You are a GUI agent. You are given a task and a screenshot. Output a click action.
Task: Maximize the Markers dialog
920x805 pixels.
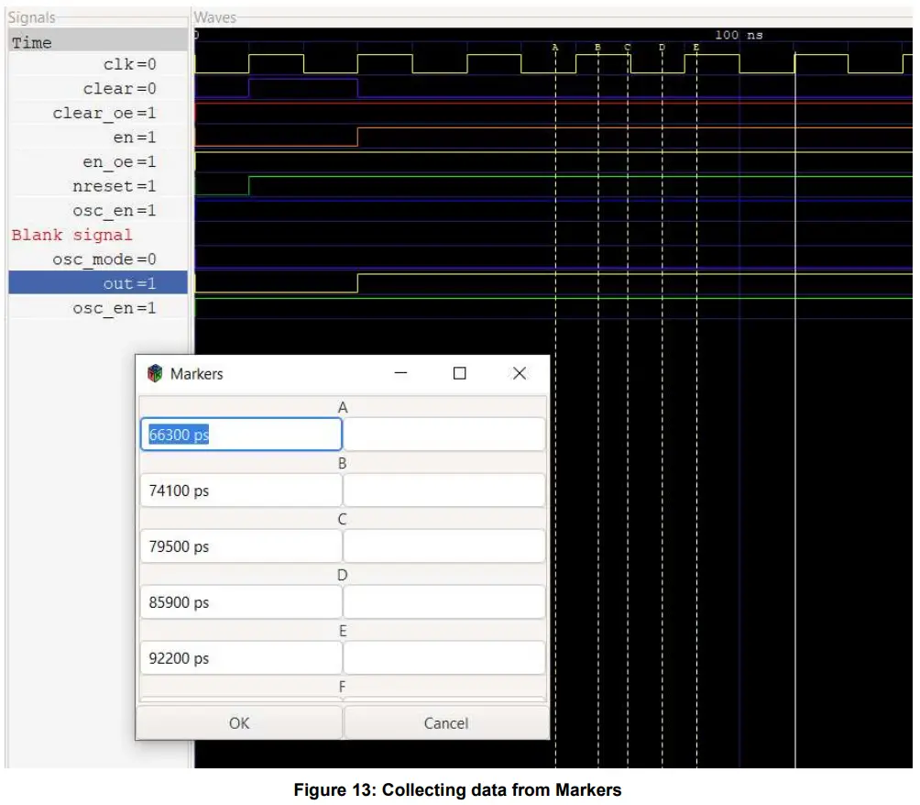460,373
